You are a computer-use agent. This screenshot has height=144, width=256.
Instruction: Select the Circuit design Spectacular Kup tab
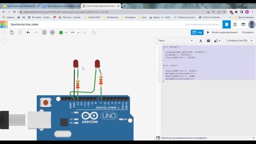click(x=101, y=6)
